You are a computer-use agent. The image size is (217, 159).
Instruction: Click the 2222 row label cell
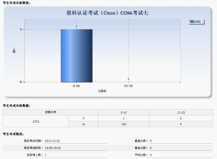coord(36,121)
